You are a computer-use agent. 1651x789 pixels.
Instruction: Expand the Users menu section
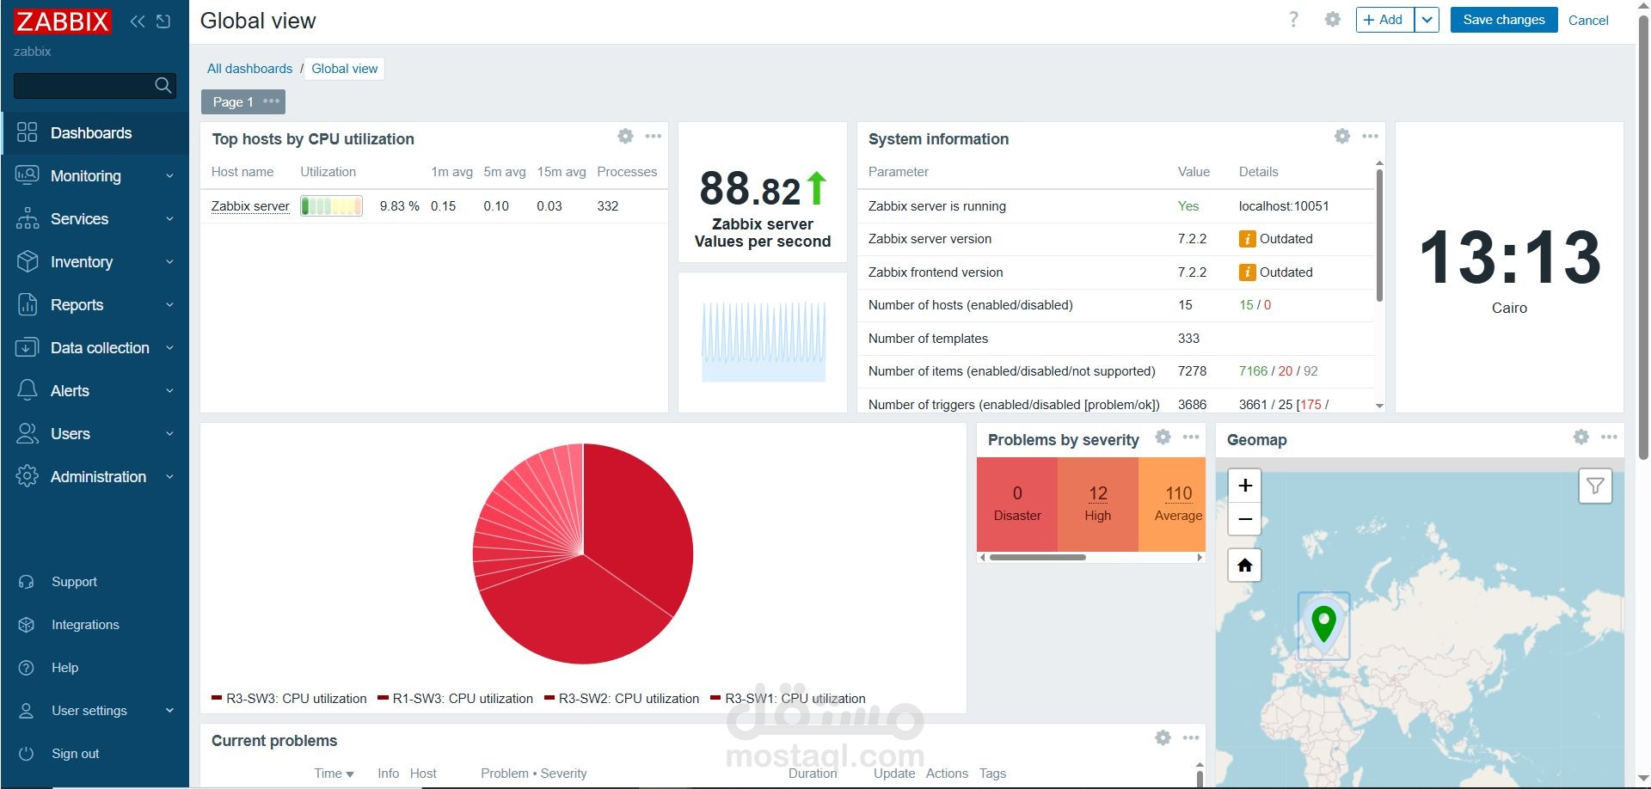click(x=95, y=434)
